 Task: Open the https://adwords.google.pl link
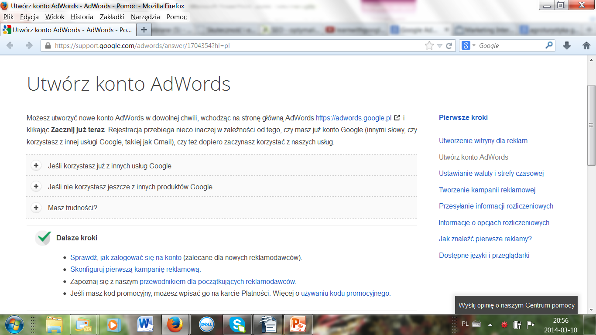coord(354,118)
